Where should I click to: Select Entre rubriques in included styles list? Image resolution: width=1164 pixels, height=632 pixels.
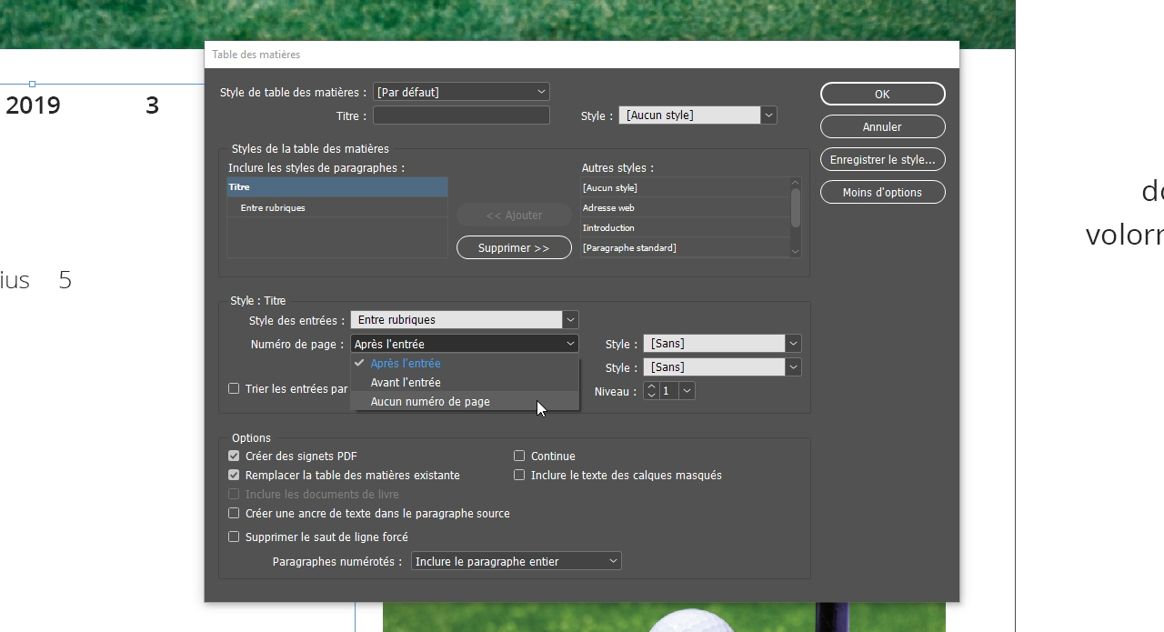pos(336,207)
